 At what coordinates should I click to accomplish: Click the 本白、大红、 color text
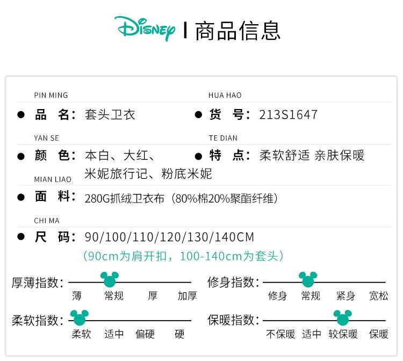pyautogui.click(x=119, y=155)
